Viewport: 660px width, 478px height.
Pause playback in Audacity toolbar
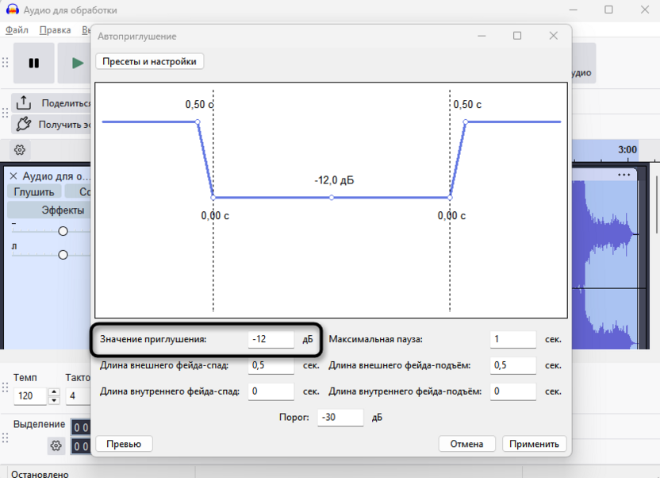point(33,64)
